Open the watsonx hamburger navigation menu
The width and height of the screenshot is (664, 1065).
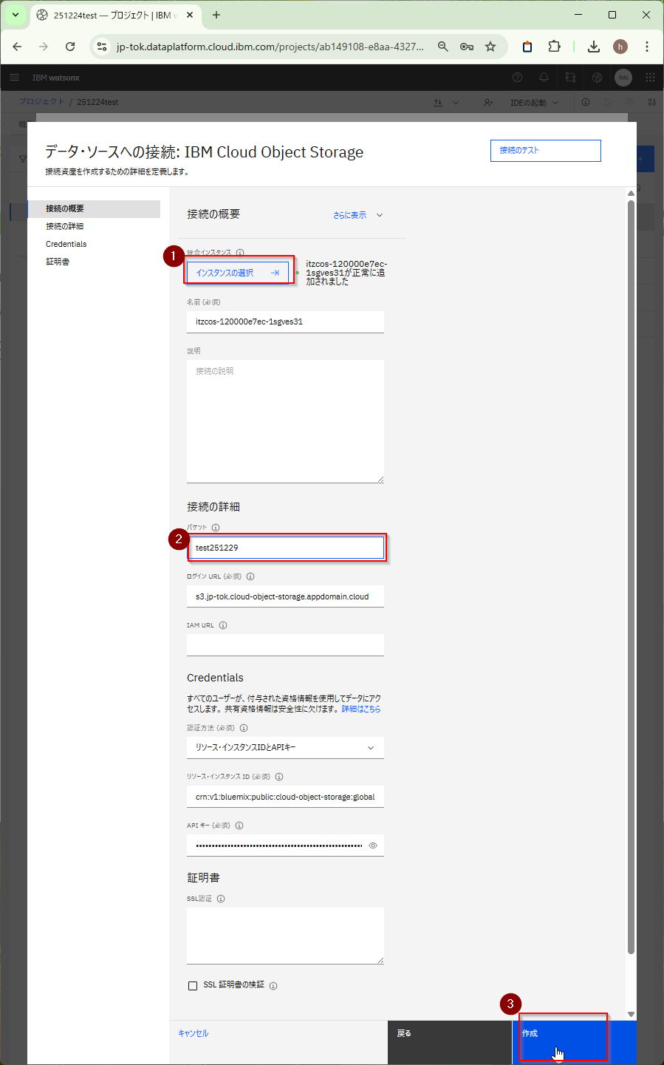(14, 78)
